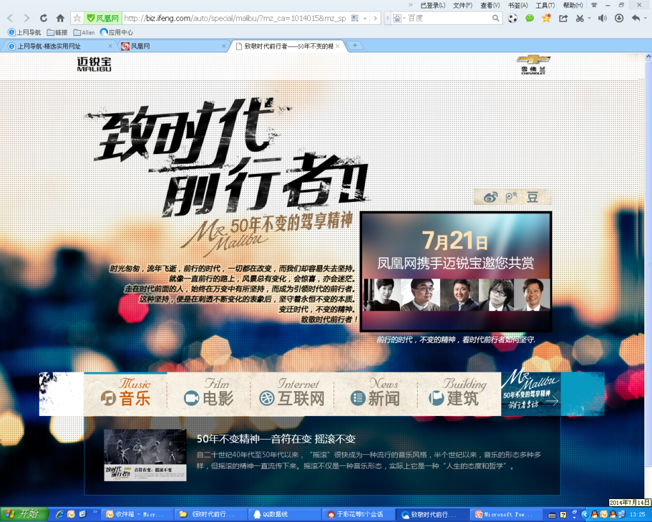Open the 收件箱 Outlook taskbar window
The image size is (652, 522).
click(x=137, y=514)
